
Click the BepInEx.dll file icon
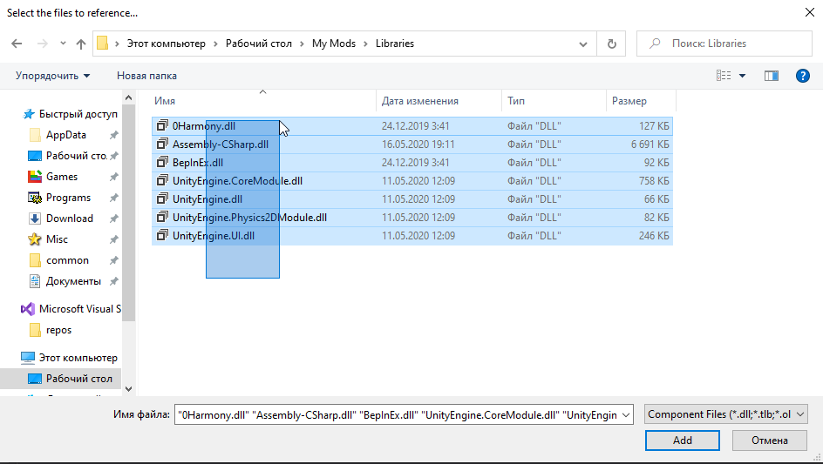pyautogui.click(x=162, y=163)
